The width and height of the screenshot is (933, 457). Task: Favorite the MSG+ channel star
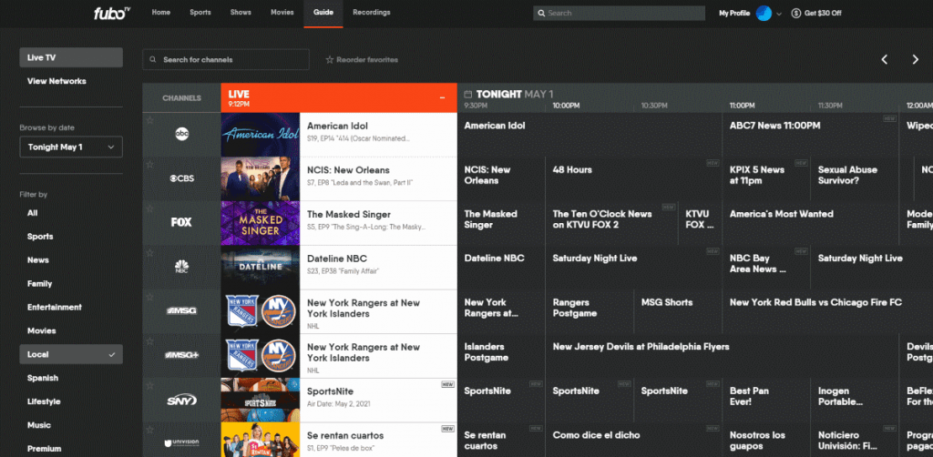pyautogui.click(x=150, y=341)
